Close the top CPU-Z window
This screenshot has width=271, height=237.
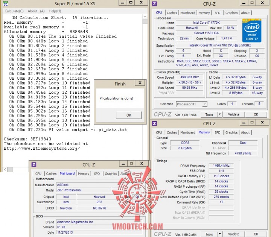pyautogui.click(x=262, y=3)
